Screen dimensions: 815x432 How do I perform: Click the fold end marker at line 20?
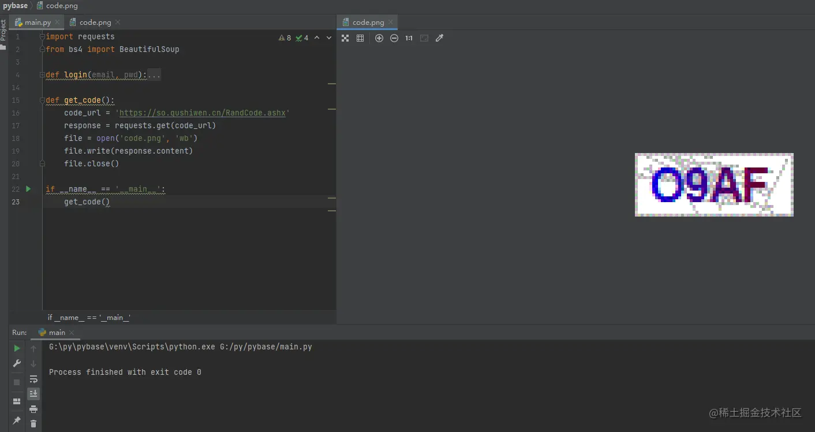[x=42, y=164]
